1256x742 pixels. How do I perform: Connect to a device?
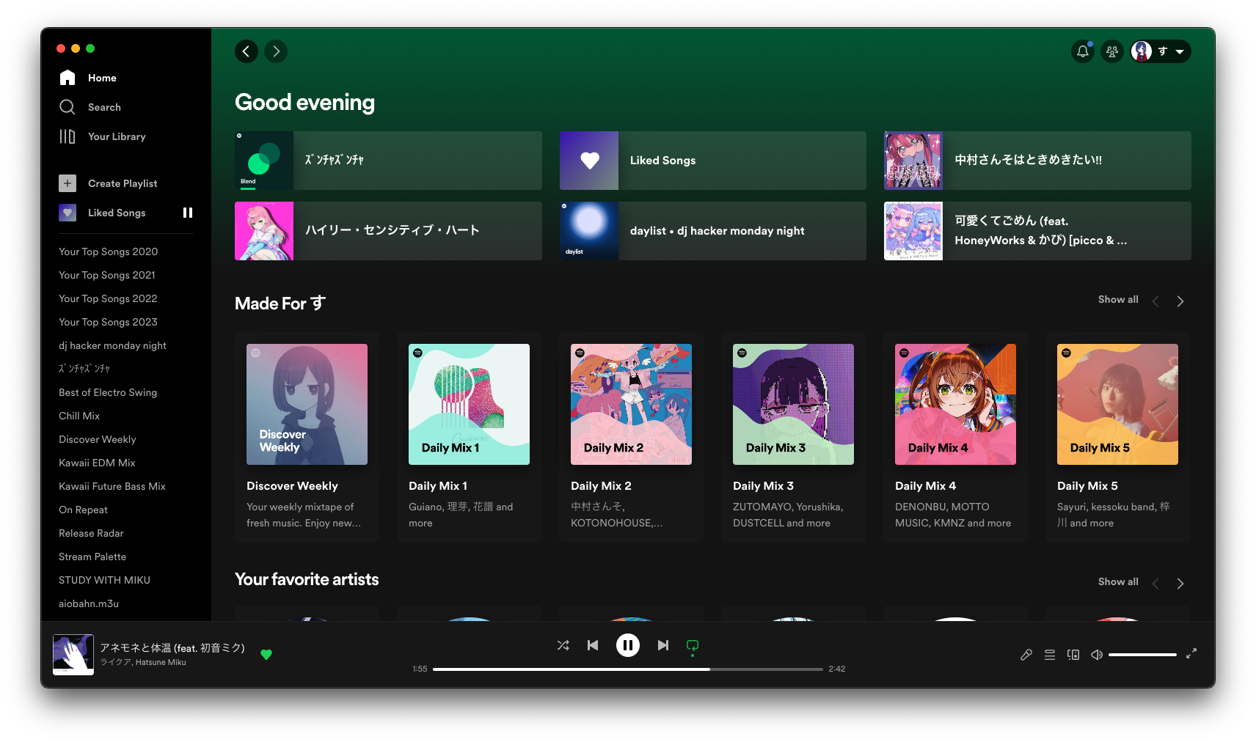click(x=1073, y=654)
